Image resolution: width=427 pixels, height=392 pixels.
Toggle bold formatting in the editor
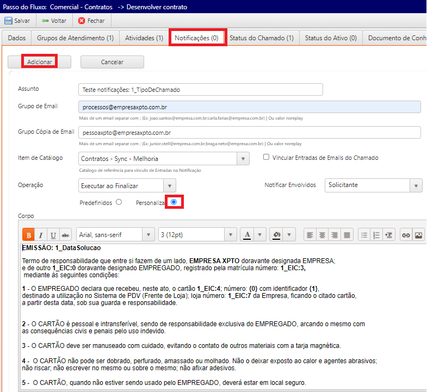[x=28, y=235]
